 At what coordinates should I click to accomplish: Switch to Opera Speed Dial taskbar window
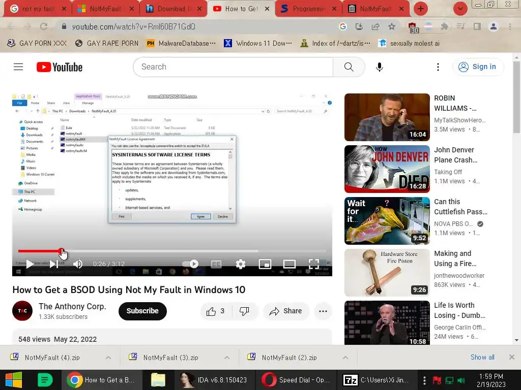click(296, 380)
